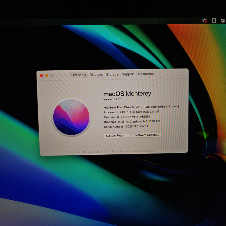Click the Software Update button
This screenshot has width=226, height=226.
[x=147, y=135]
